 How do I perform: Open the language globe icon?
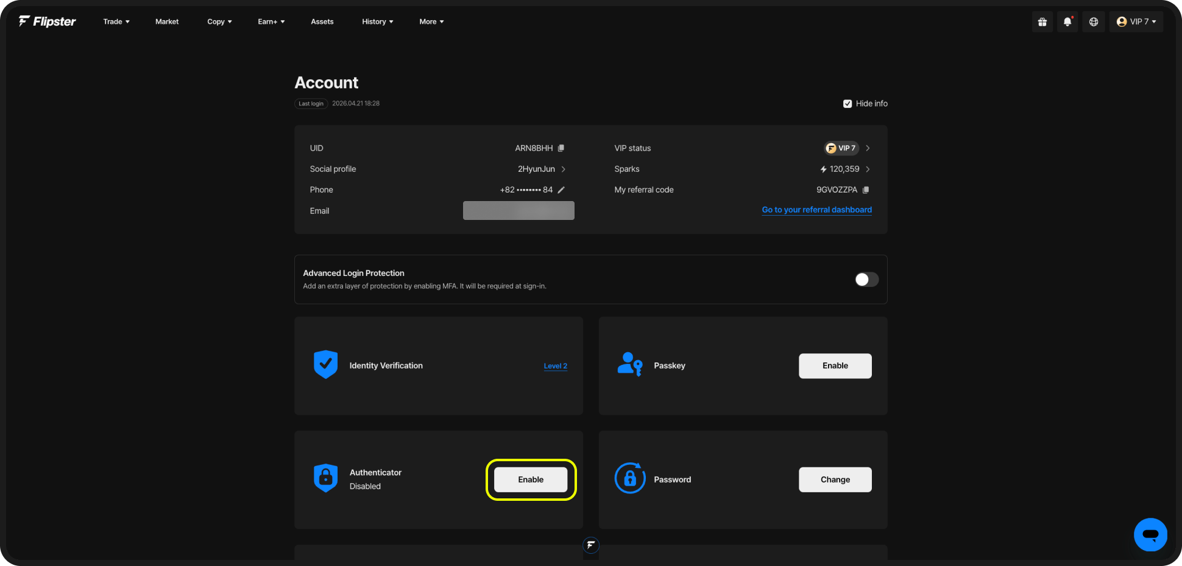pos(1094,22)
